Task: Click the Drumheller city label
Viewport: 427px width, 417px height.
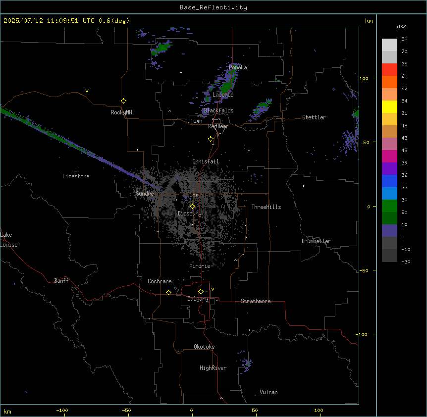Action: pos(316,241)
